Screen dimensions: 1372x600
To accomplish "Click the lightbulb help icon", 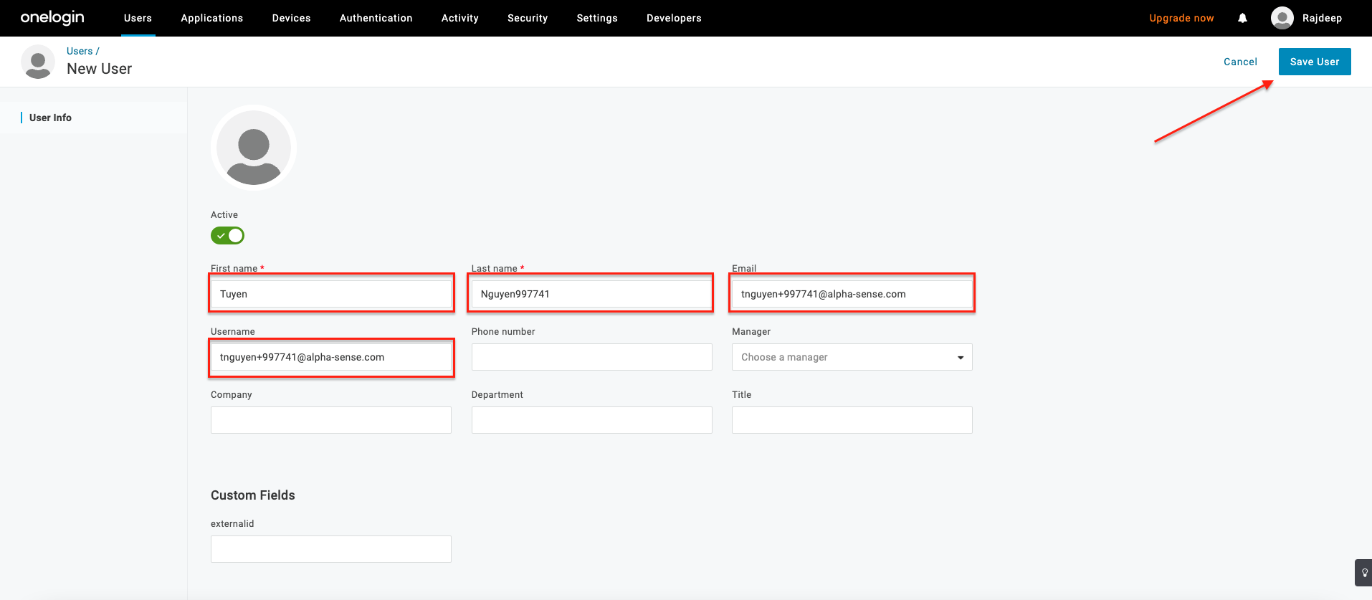I will pyautogui.click(x=1364, y=573).
